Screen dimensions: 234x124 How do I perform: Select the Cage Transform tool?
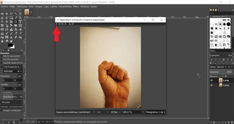click(7, 29)
